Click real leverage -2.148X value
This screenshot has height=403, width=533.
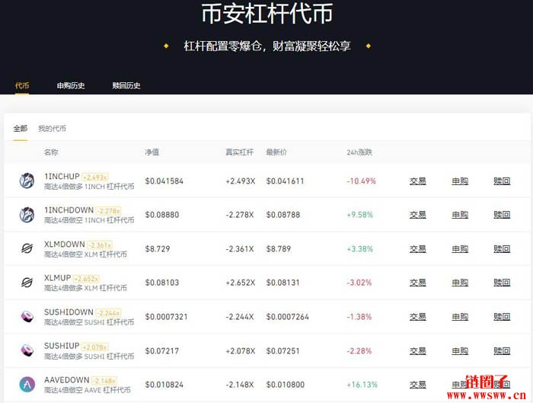[240, 385]
